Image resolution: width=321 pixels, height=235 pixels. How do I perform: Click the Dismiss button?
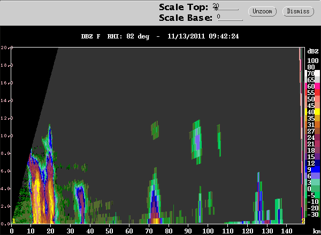click(298, 11)
